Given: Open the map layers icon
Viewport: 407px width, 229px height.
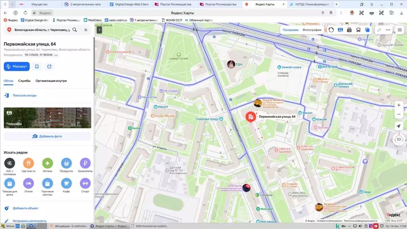Looking at the screenshot, I should click(x=367, y=30).
